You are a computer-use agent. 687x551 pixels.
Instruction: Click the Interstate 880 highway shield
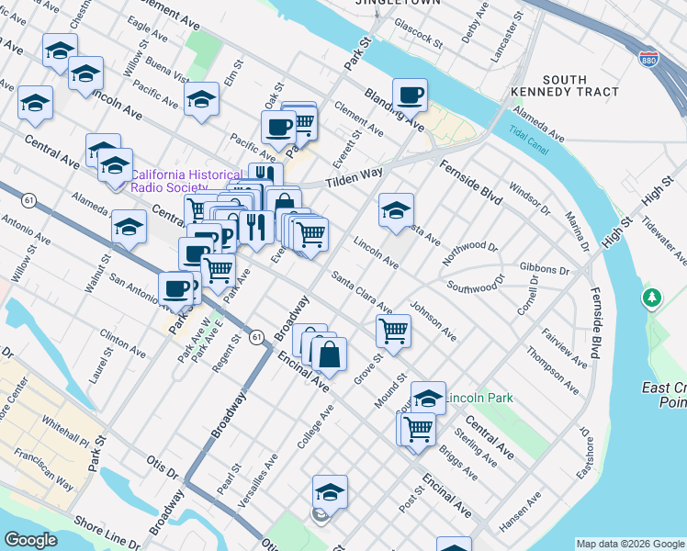point(648,59)
